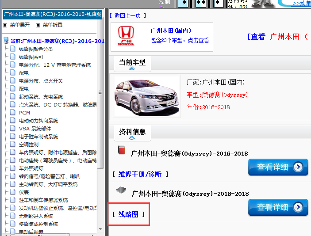Image resolution: width=311 pixels, height=236 pixels.
Task: Click the 广州本田-奥德赛(RC3) panel title bar
Action: click(53, 14)
